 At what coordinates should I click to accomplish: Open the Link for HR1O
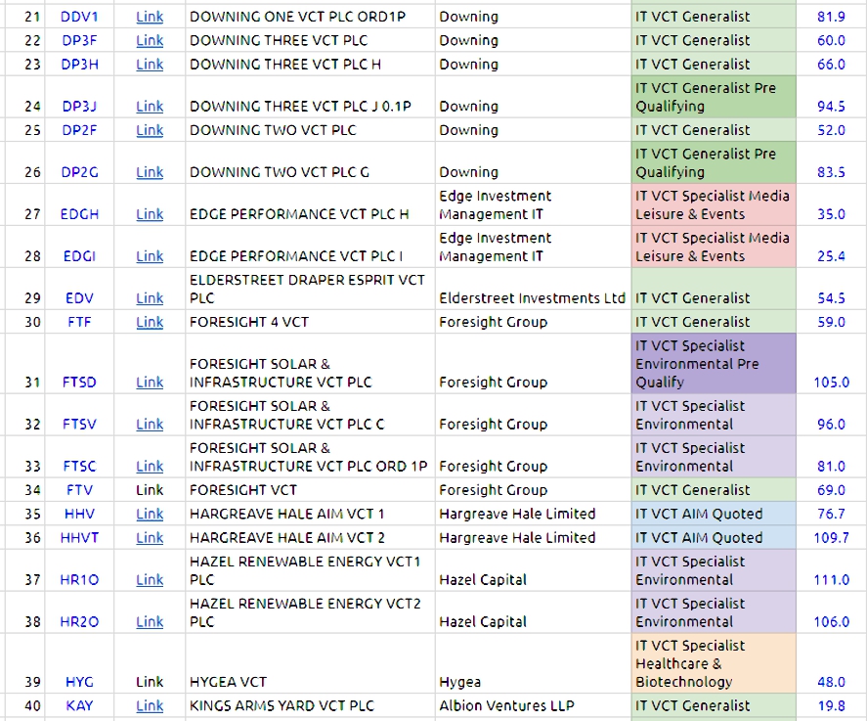(x=150, y=580)
